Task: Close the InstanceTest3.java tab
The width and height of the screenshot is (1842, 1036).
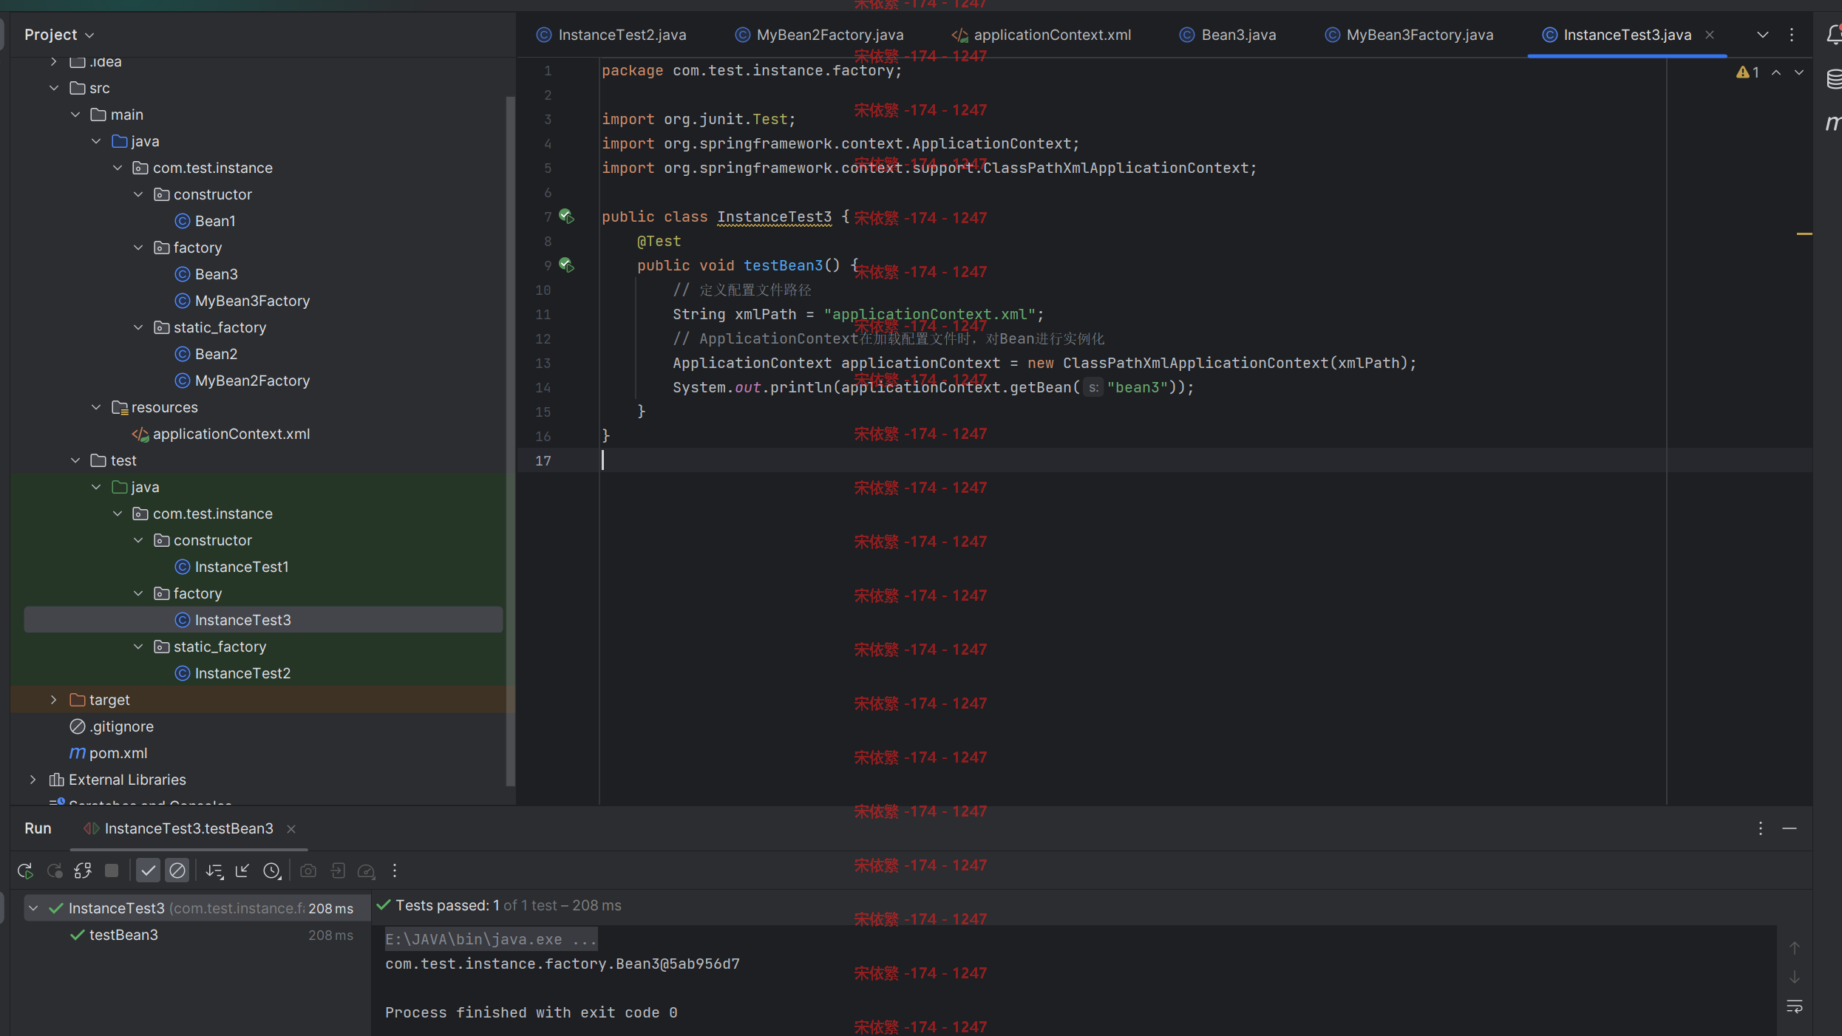Action: click(1710, 35)
